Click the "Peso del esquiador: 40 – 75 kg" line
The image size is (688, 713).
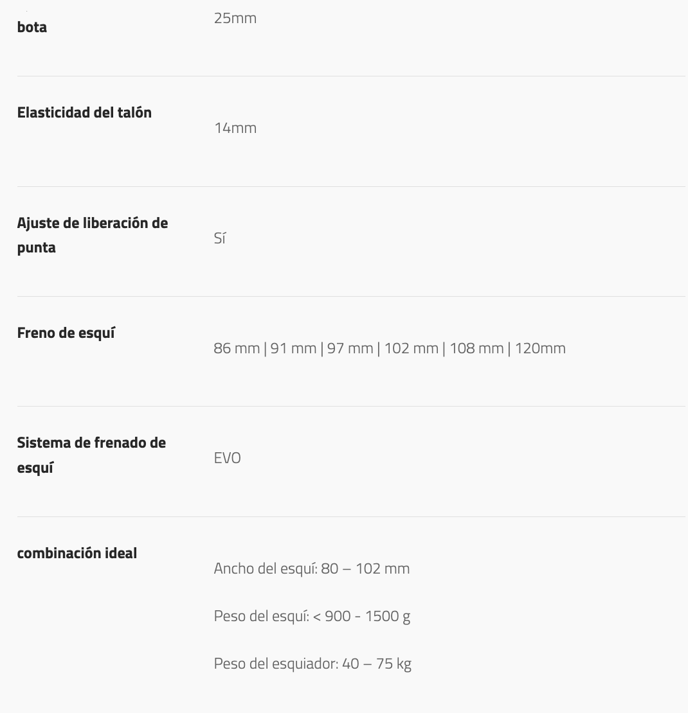pyautogui.click(x=312, y=664)
